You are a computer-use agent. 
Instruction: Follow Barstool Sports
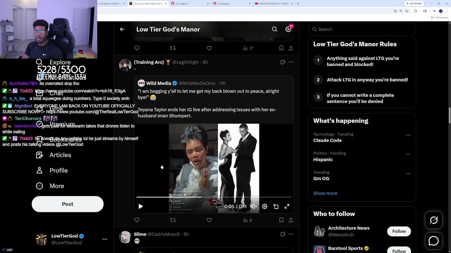point(399,251)
